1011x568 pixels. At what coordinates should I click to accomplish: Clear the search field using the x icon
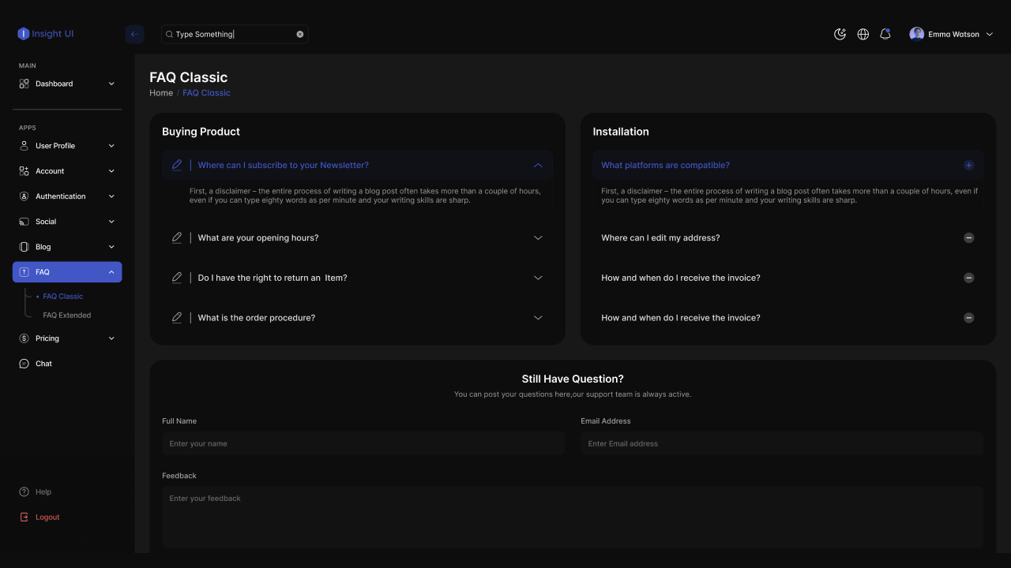point(299,34)
